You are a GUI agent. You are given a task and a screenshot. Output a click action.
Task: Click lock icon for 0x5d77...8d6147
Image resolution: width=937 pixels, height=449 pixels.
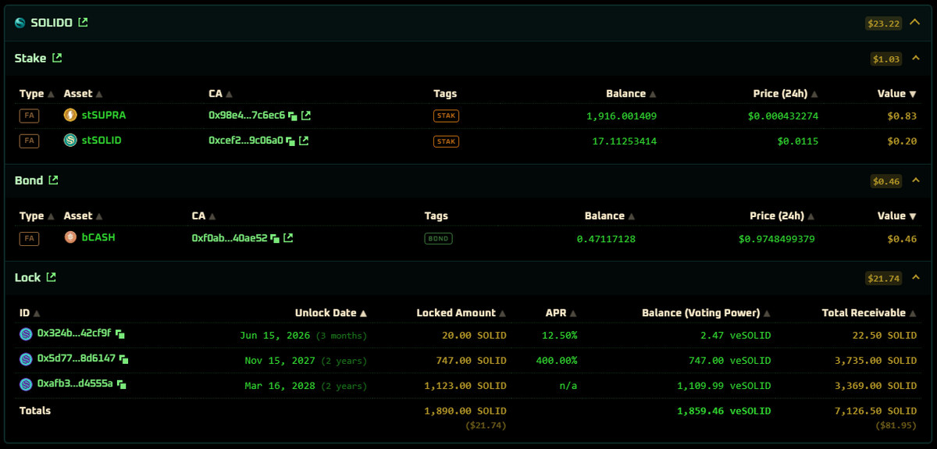point(26,359)
